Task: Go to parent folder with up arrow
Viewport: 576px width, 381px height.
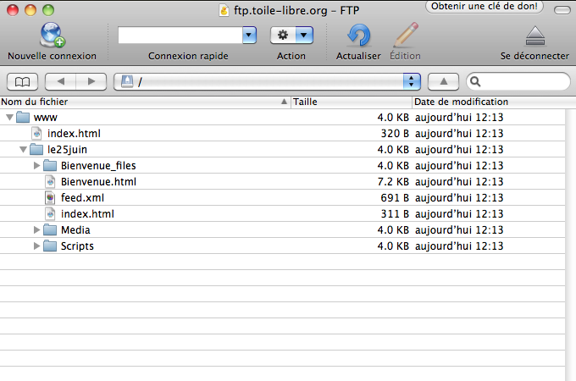Action: pyautogui.click(x=443, y=81)
